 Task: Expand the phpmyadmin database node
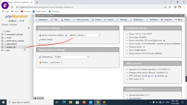click(x=2, y=44)
